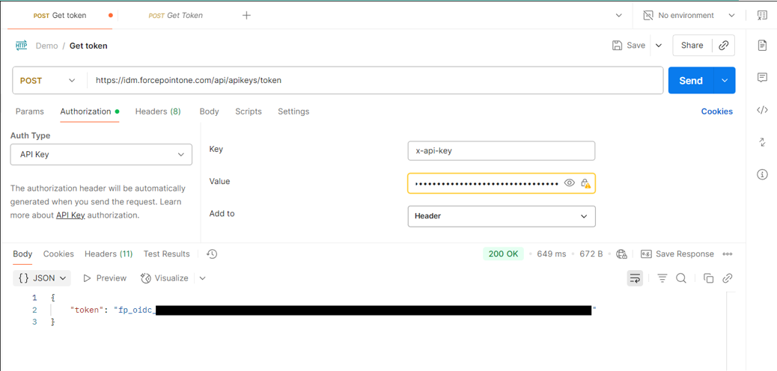Switch to the Headers (8) request tab
The height and width of the screenshot is (371, 777).
point(157,111)
